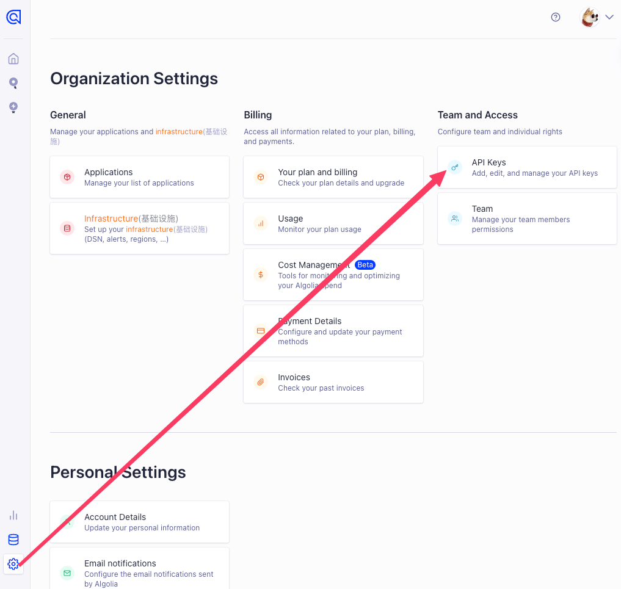The image size is (621, 589).
Task: Open Account Details link
Action: (139, 522)
